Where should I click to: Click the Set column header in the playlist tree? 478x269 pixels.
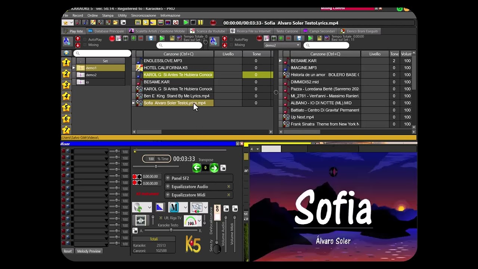(105, 61)
